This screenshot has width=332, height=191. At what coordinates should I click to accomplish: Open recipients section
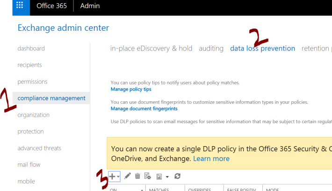click(29, 65)
